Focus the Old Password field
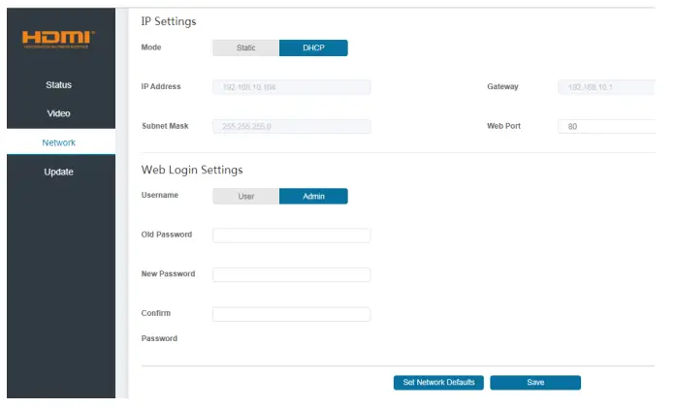 point(291,235)
